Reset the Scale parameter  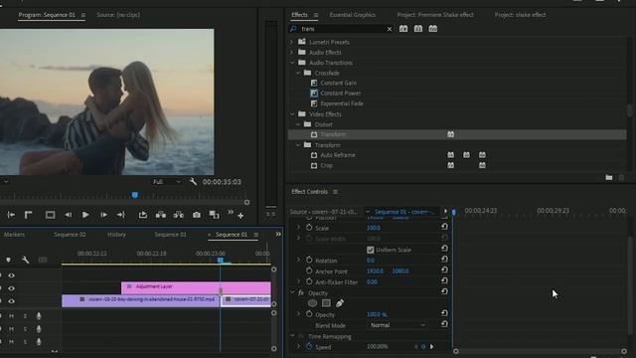(444, 227)
